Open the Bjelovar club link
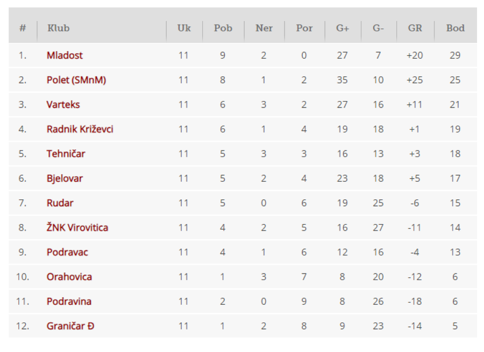The height and width of the screenshot is (352, 484). (65, 178)
